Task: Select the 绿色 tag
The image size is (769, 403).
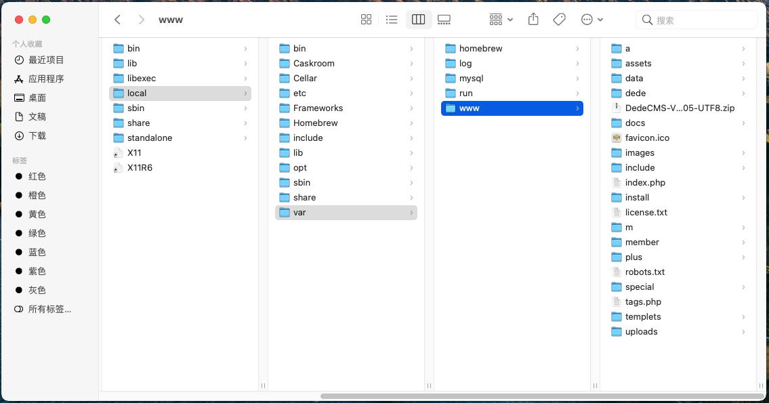Action: tap(30, 233)
